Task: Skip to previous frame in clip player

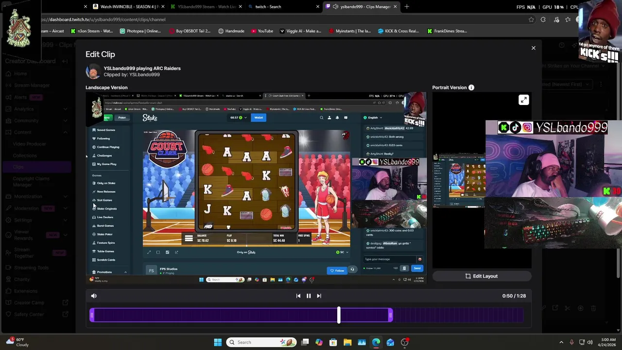Action: (298, 296)
